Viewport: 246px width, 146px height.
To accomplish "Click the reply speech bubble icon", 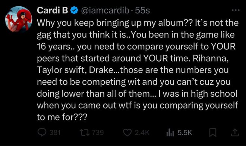I will point(42,132).
